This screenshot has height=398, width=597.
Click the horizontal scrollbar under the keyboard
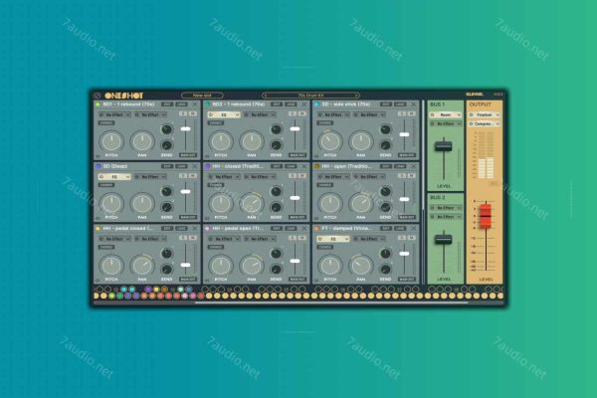pyautogui.click(x=331, y=302)
